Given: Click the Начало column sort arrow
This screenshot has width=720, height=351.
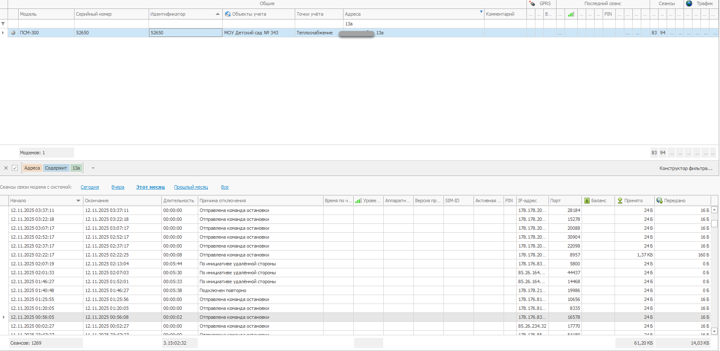Looking at the screenshot, I should pos(78,201).
